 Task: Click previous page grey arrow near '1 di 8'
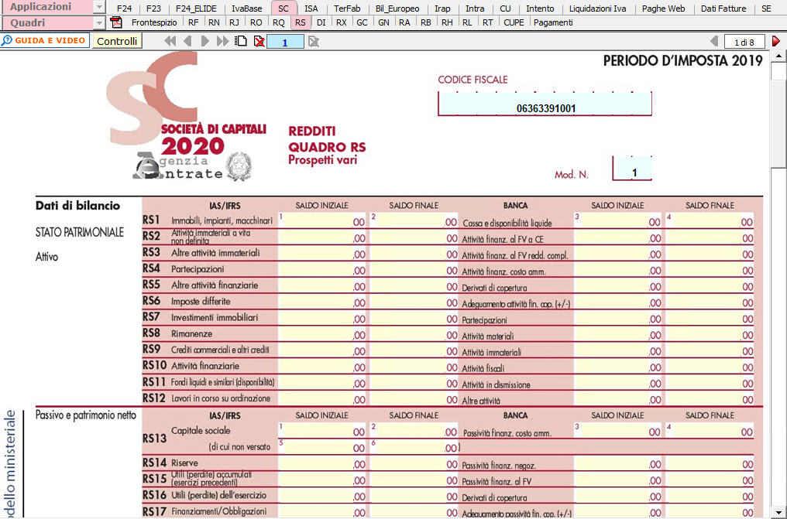click(714, 42)
